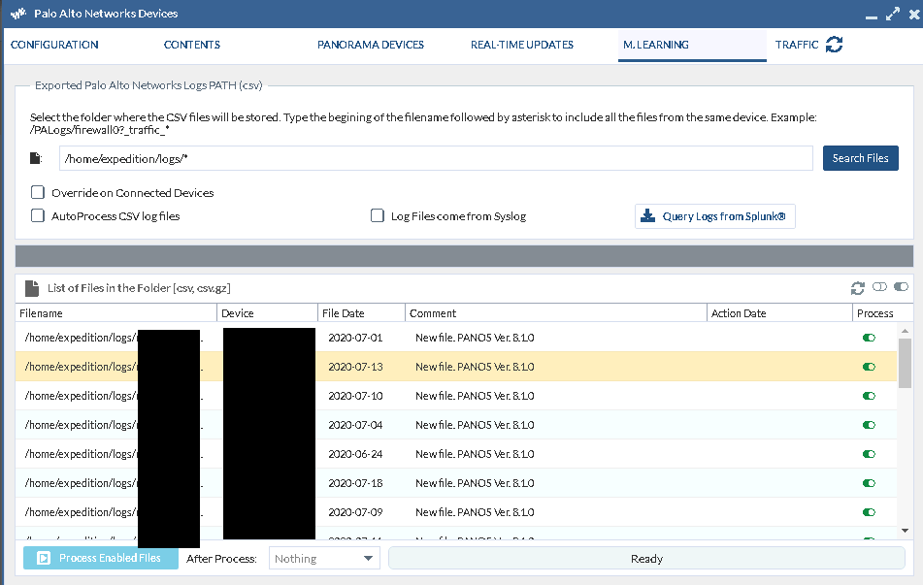
Task: Click the file icon beside the path field
Action: tap(36, 158)
